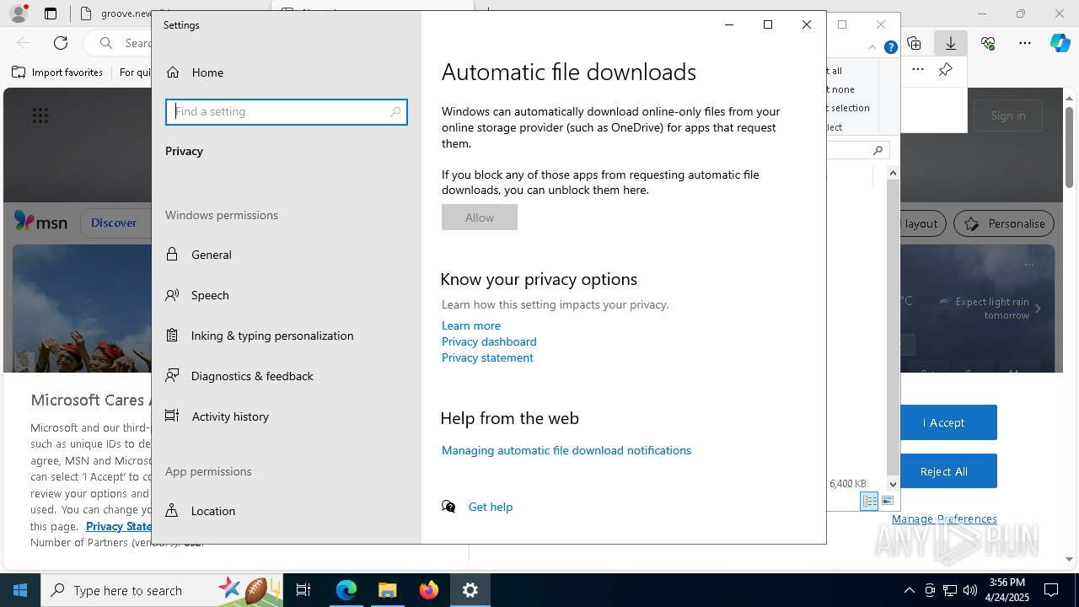Image resolution: width=1079 pixels, height=607 pixels.
Task: Click Personalise button on MSN page
Action: click(x=1003, y=223)
